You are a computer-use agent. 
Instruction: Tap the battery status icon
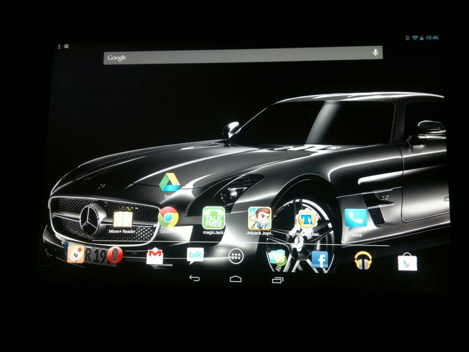pos(422,38)
